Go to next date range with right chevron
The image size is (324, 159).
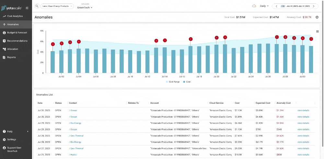314,6
